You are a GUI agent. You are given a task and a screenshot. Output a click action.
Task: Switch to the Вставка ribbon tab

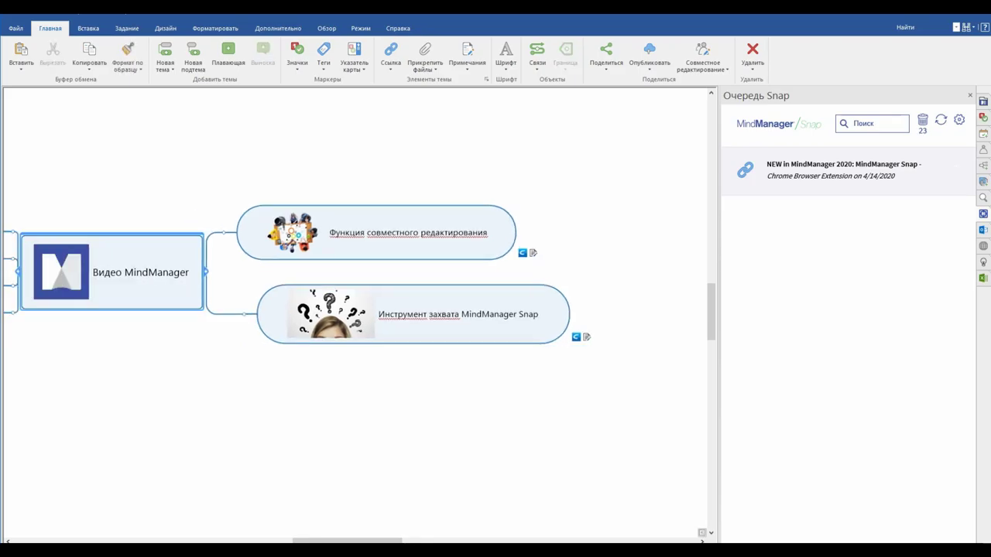(x=88, y=28)
